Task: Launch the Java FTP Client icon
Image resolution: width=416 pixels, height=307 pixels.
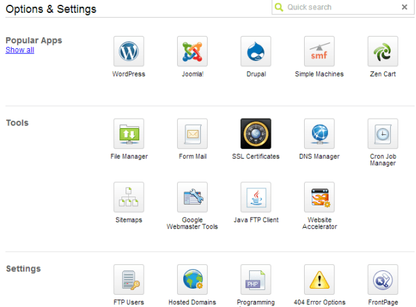Action: (256, 197)
